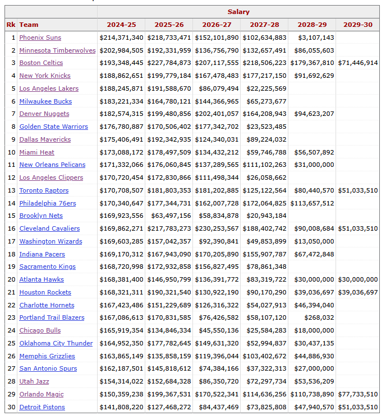Sort by the 2028-29 salary column header
The width and height of the screenshot is (386, 416).
pyautogui.click(x=312, y=25)
